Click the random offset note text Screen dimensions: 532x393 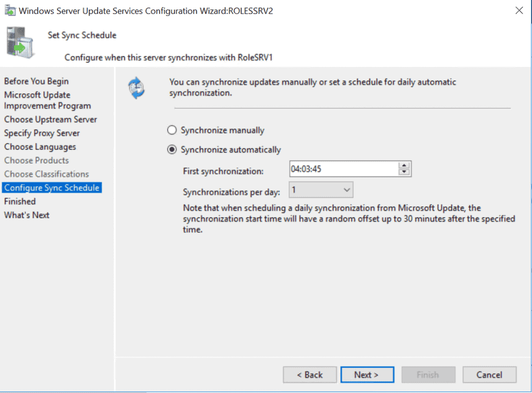pos(349,218)
